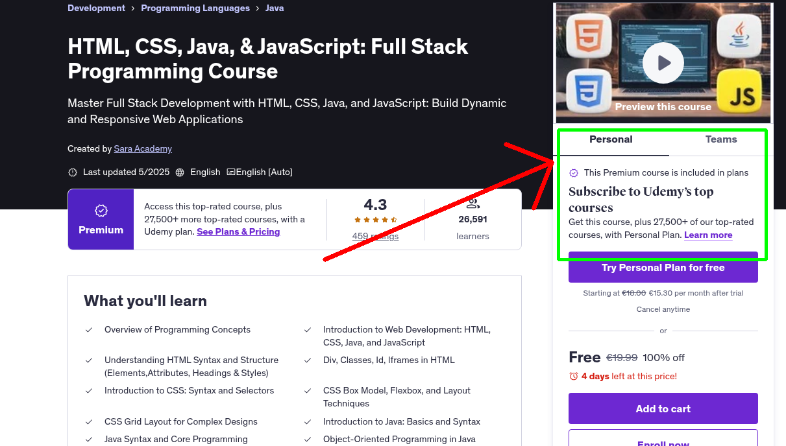The height and width of the screenshot is (446, 786).
Task: Click the 26,591 learners count
Action: [473, 219]
